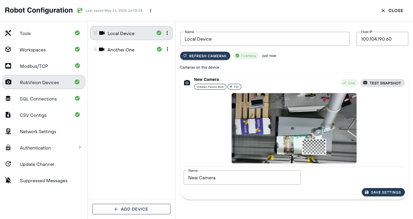Click the Tools wrench icon in sidebar
This screenshot has height=219, width=413.
[8, 33]
